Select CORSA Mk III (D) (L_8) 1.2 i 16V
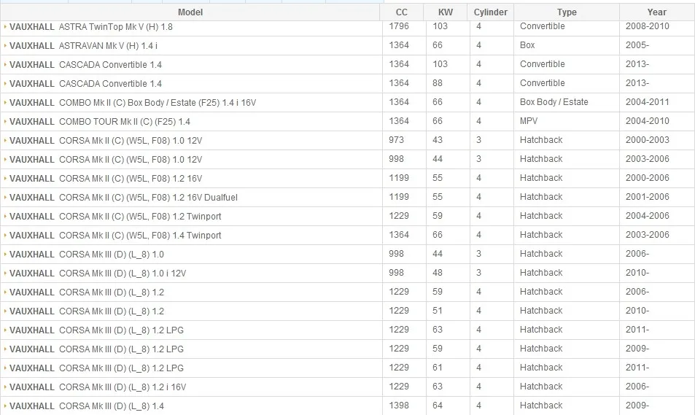The height and width of the screenshot is (415, 695). [98, 387]
